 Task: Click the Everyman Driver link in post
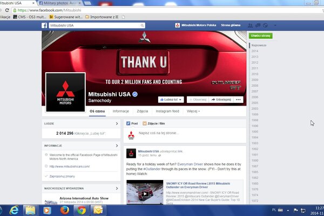click(190, 164)
